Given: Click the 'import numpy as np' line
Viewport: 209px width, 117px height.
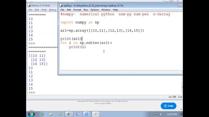Looking at the screenshot, I should click(80, 22).
